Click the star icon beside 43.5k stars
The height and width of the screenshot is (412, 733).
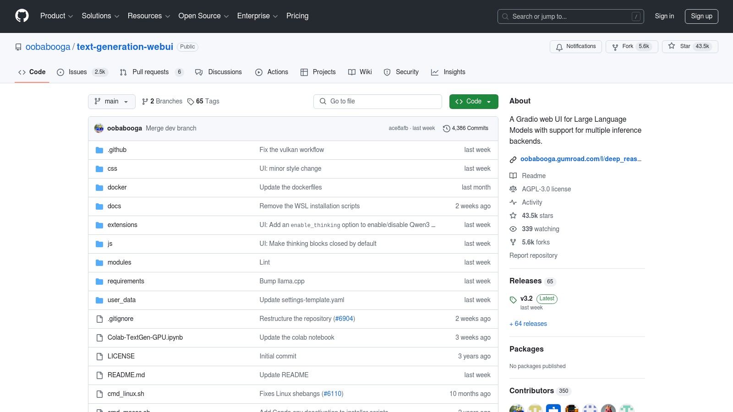(x=513, y=216)
